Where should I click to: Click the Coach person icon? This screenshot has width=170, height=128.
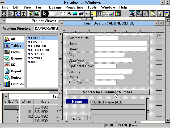tap(167, 14)
